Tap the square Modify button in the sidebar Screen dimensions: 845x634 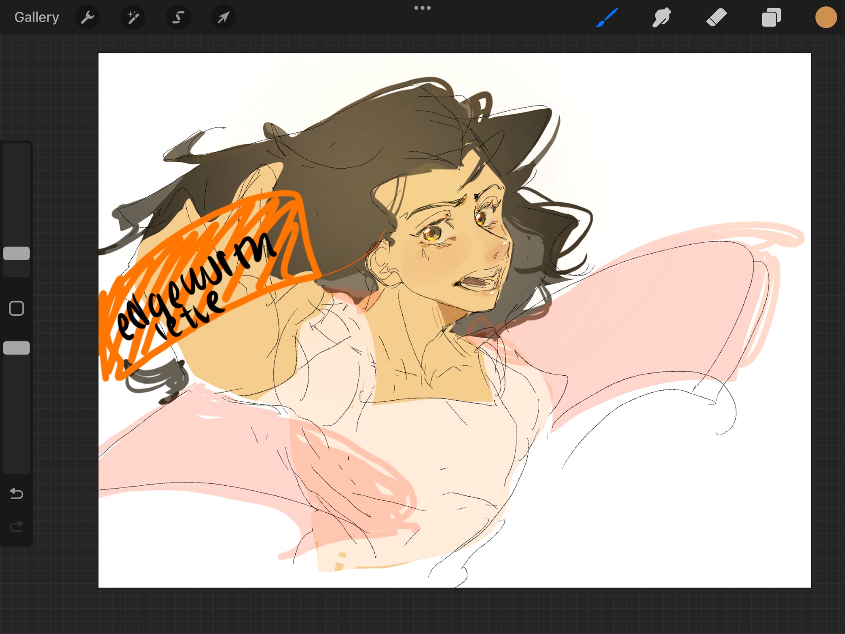[16, 309]
